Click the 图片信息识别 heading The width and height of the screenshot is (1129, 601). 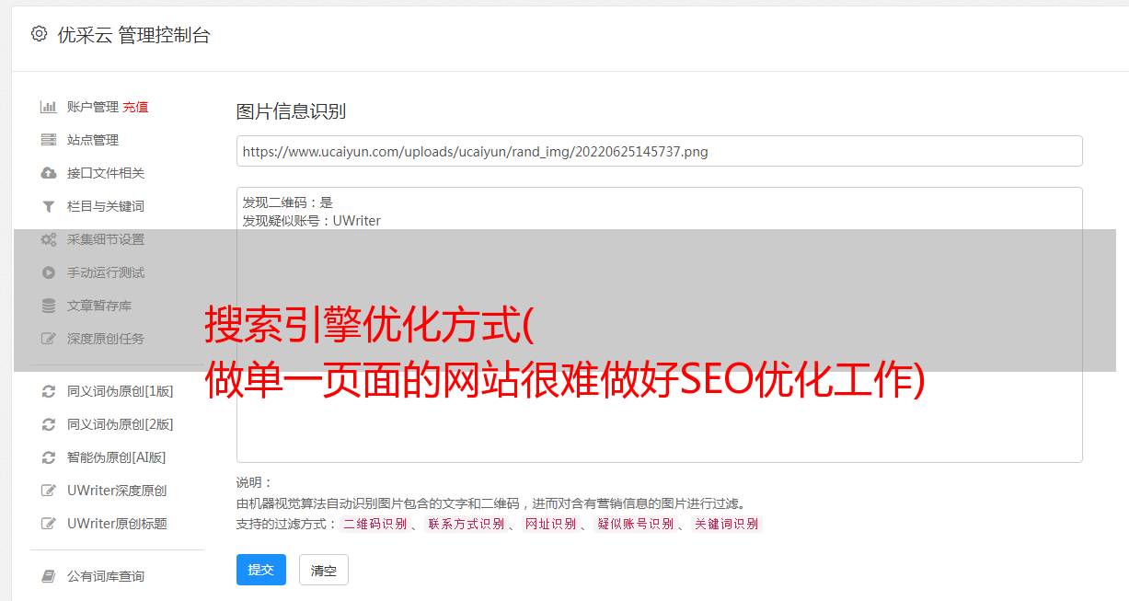[x=291, y=111]
